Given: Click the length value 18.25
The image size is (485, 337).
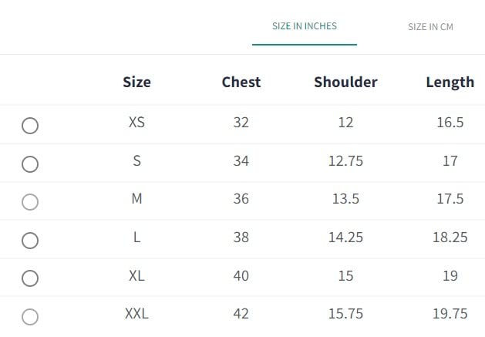Looking at the screenshot, I should [x=450, y=237].
